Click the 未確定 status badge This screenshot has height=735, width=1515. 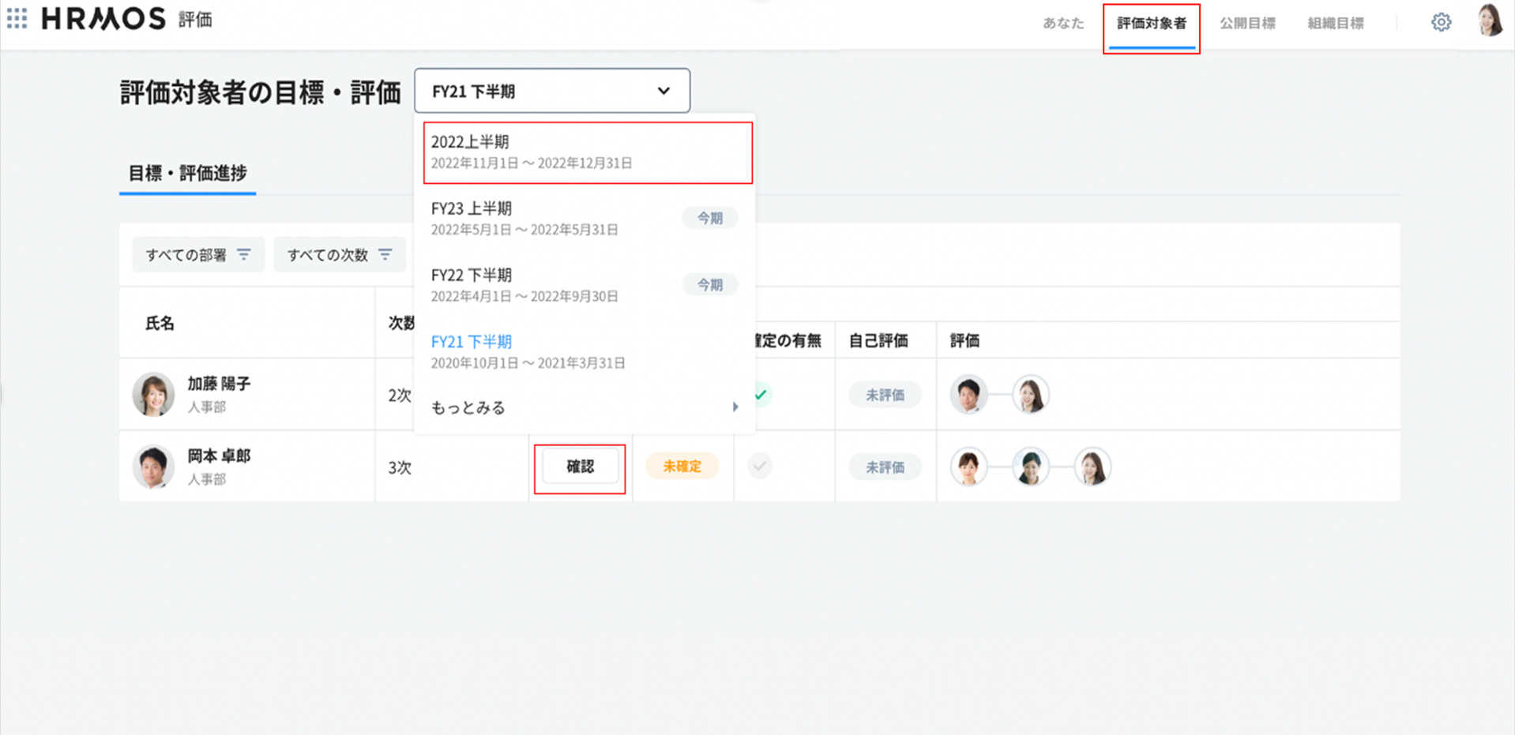[x=682, y=467]
